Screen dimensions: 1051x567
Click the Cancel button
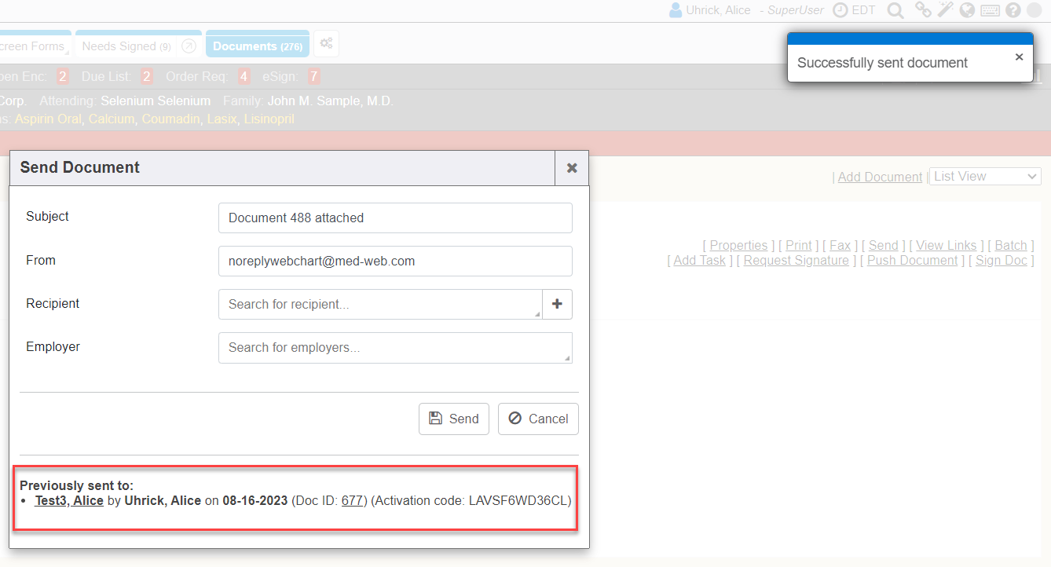click(538, 419)
